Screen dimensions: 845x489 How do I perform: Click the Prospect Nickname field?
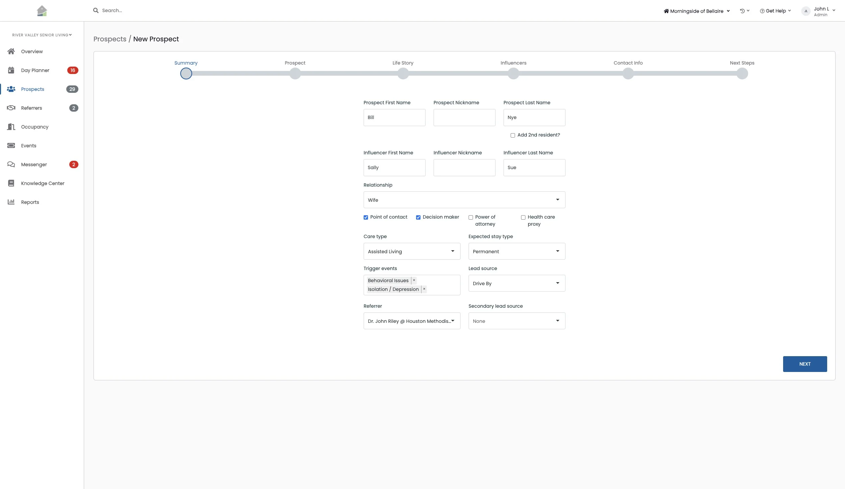tap(464, 117)
